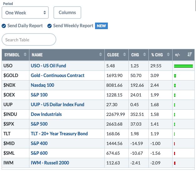Click the NAME column header label
Viewport: 196px width, 171px height.
click(37, 55)
